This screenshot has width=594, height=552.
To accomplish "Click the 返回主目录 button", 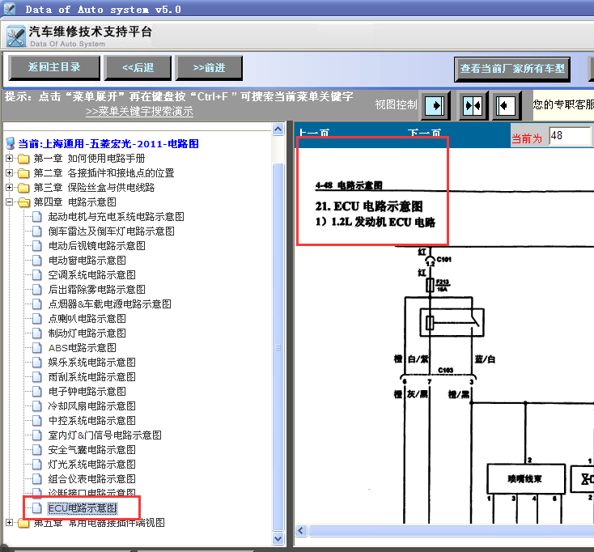I will click(x=54, y=67).
